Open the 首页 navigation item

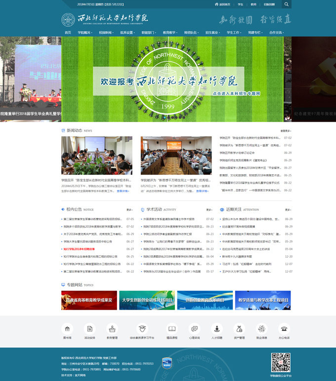click(x=68, y=33)
